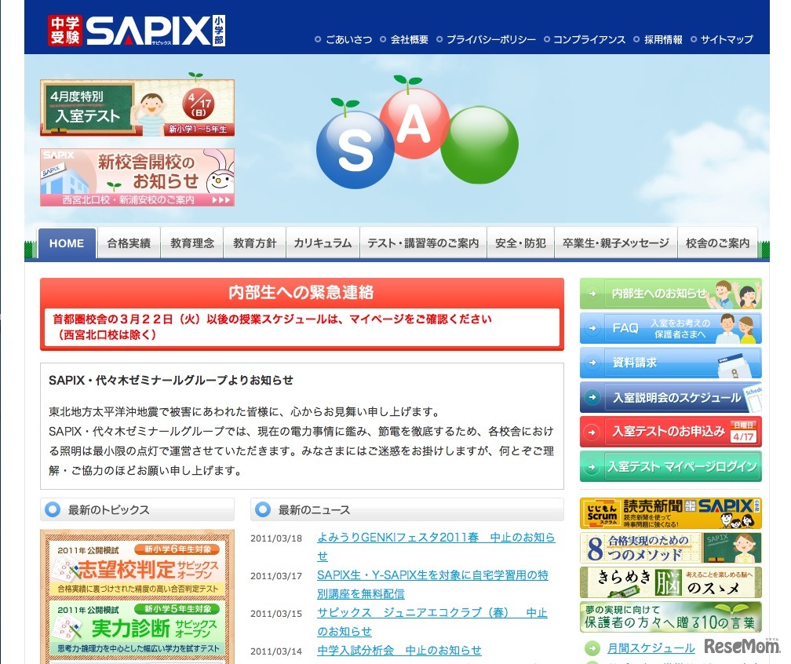Click the 4/17 date badge on 入室テストのお申込み
791x664 pixels.
(x=744, y=432)
